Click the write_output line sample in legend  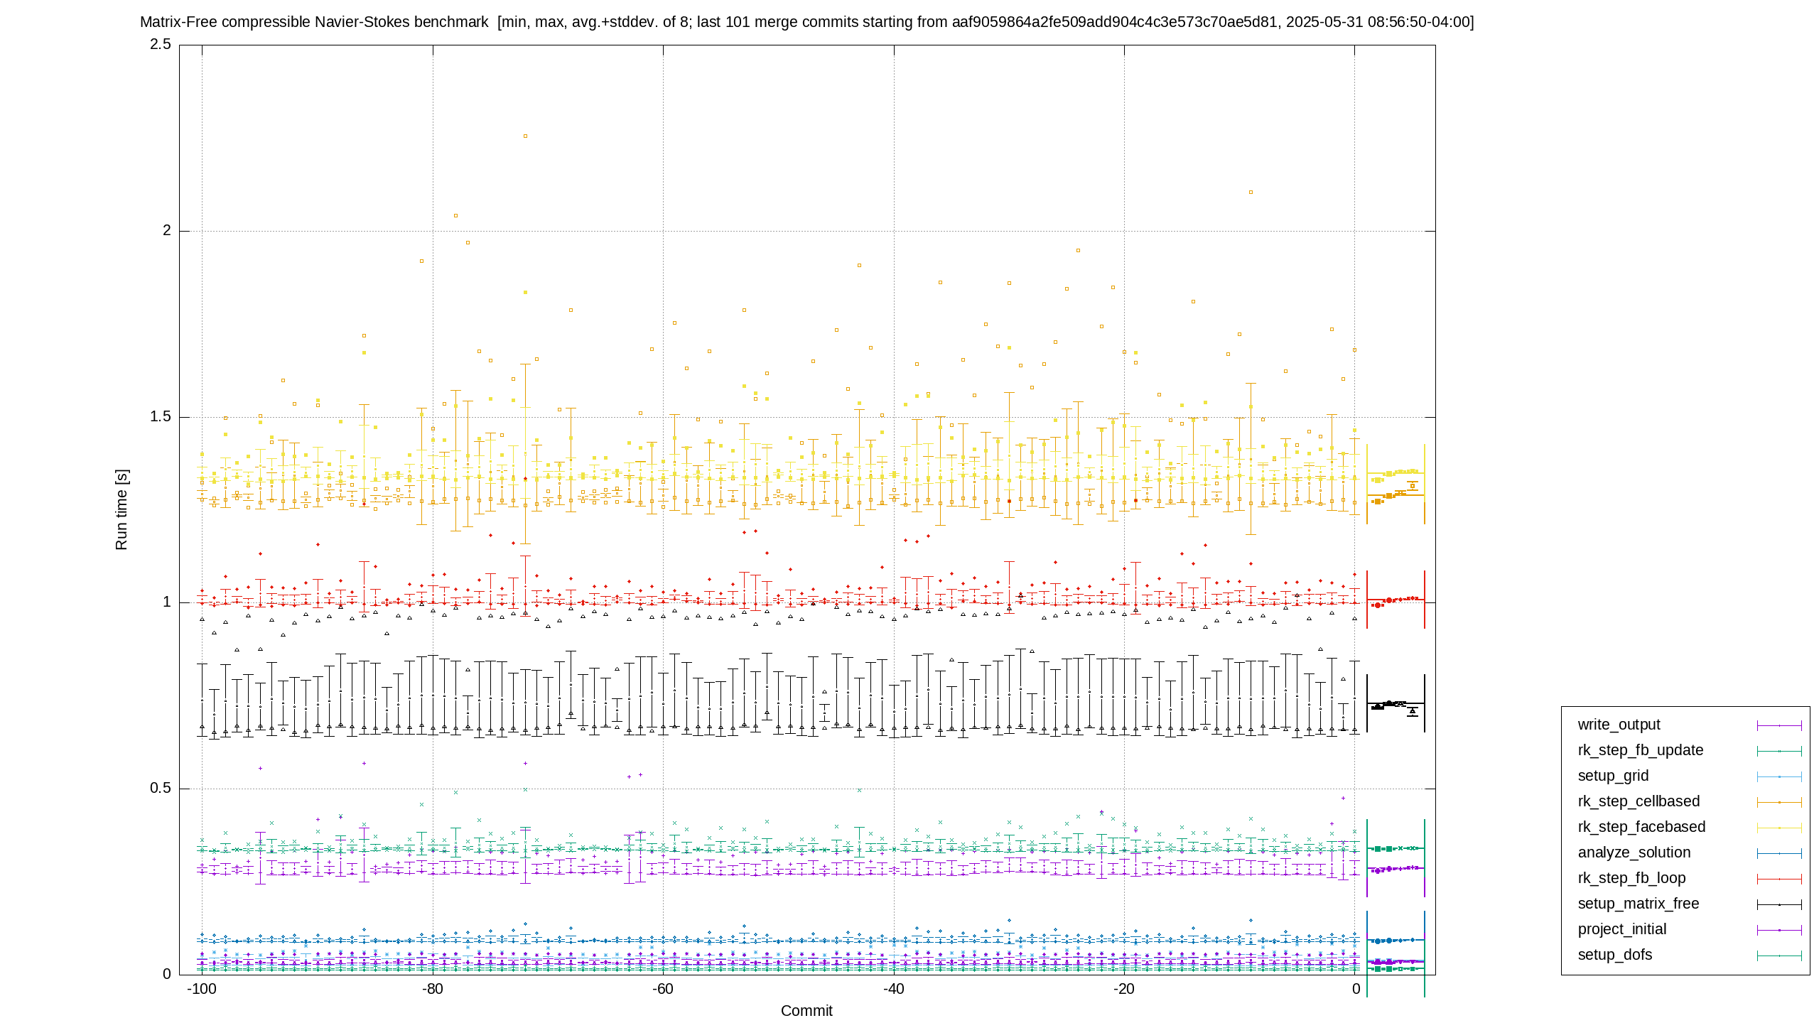click(x=1779, y=725)
